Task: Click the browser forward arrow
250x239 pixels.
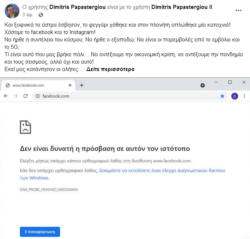Action: pos(16,96)
